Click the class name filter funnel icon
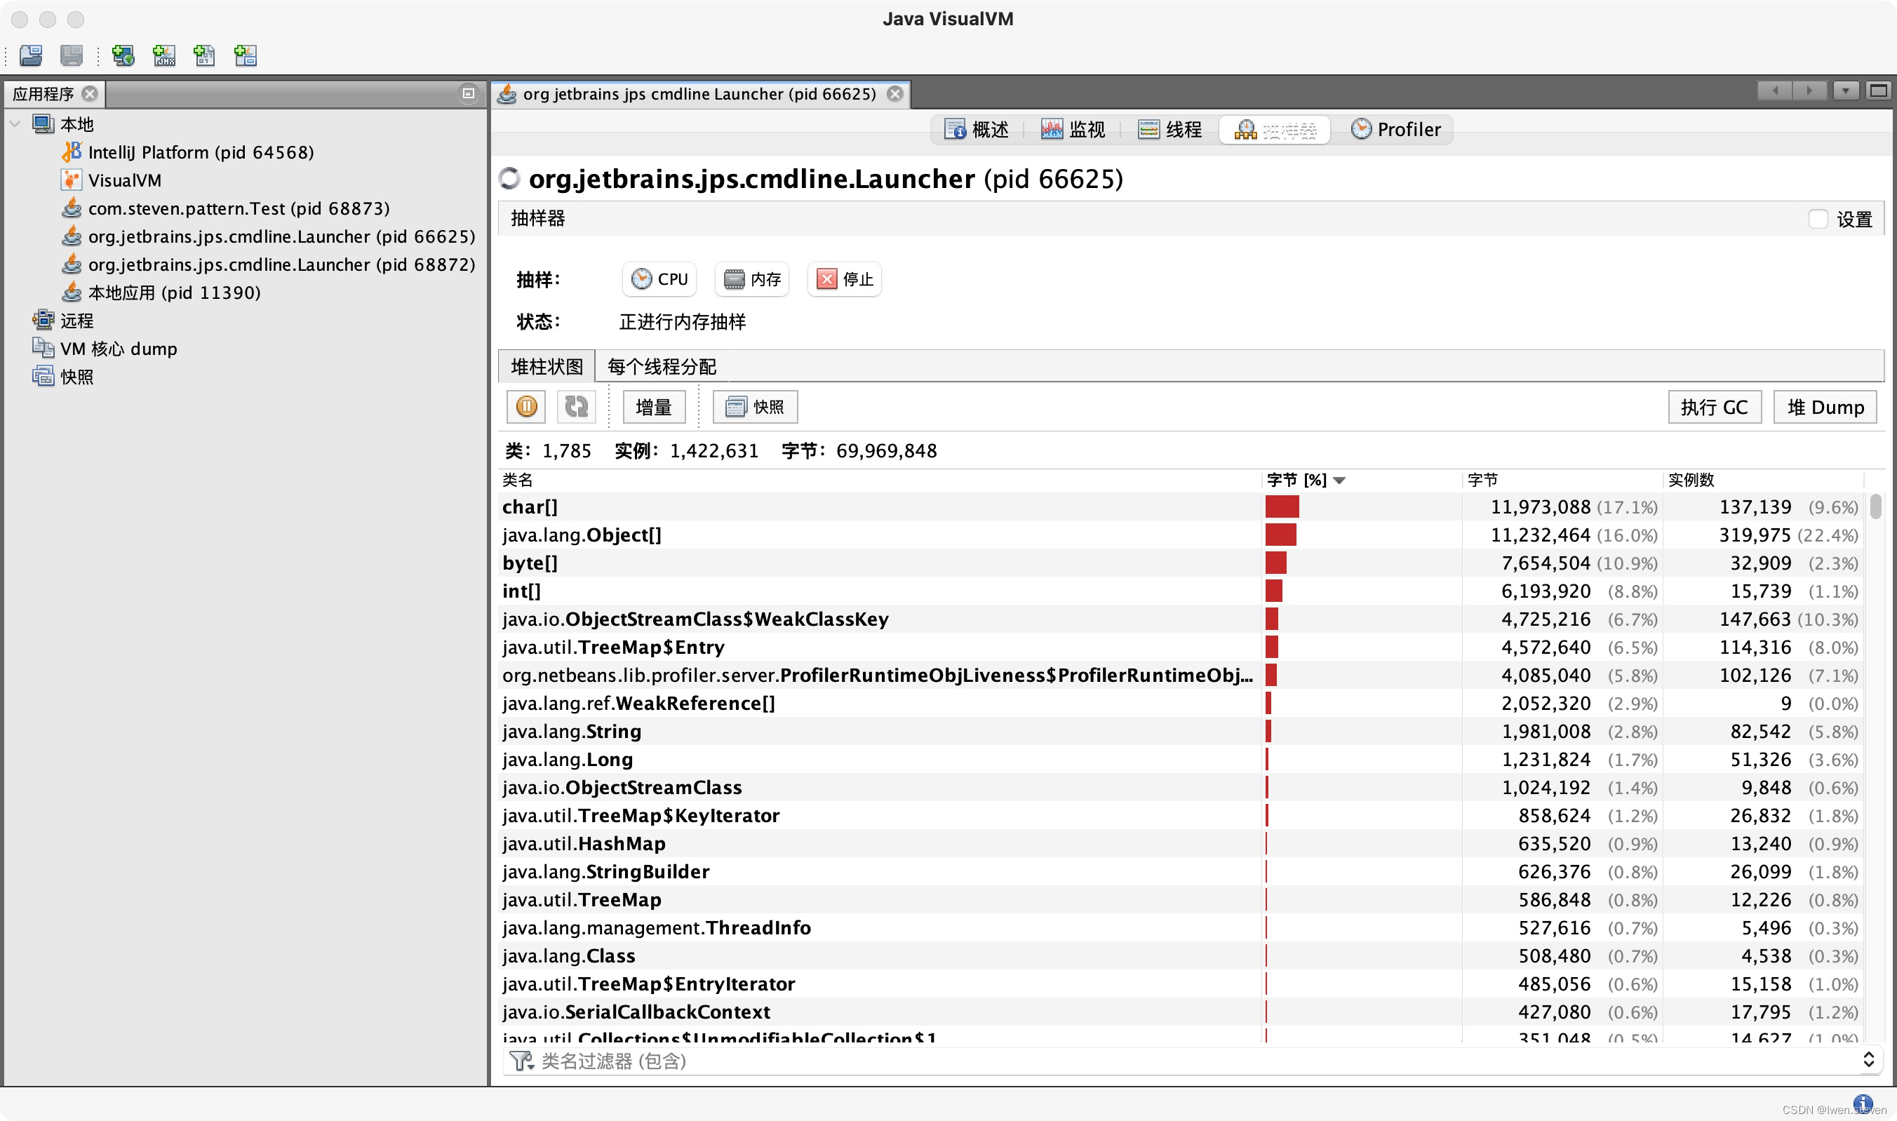 521,1061
